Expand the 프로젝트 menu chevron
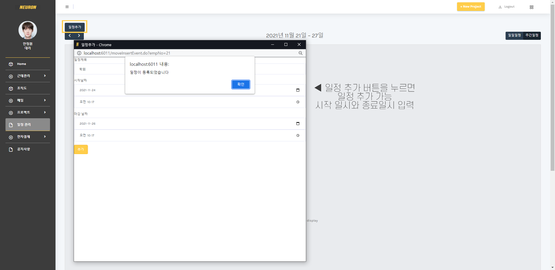Screen dimensions: 555x270 click(x=45, y=112)
